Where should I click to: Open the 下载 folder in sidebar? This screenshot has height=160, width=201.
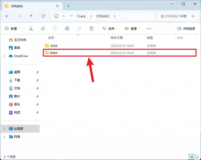[17, 80]
